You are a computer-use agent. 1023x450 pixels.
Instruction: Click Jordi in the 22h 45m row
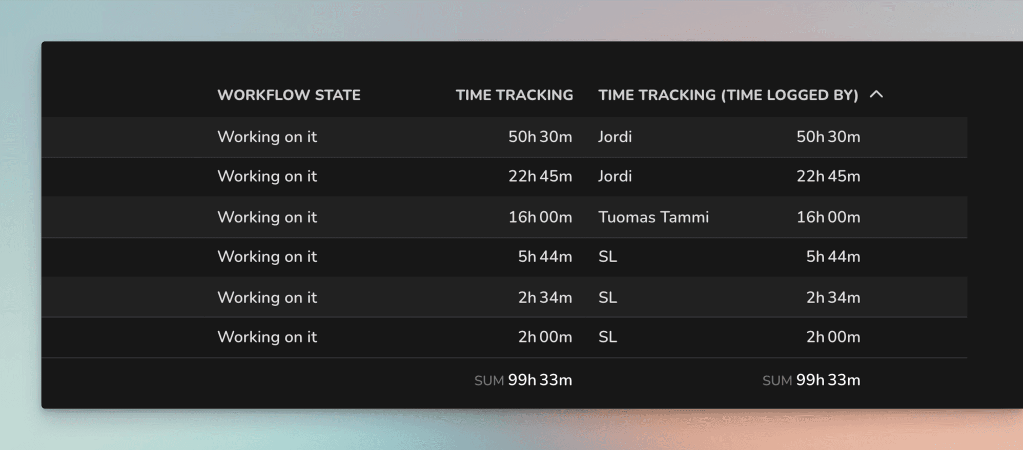coord(615,176)
